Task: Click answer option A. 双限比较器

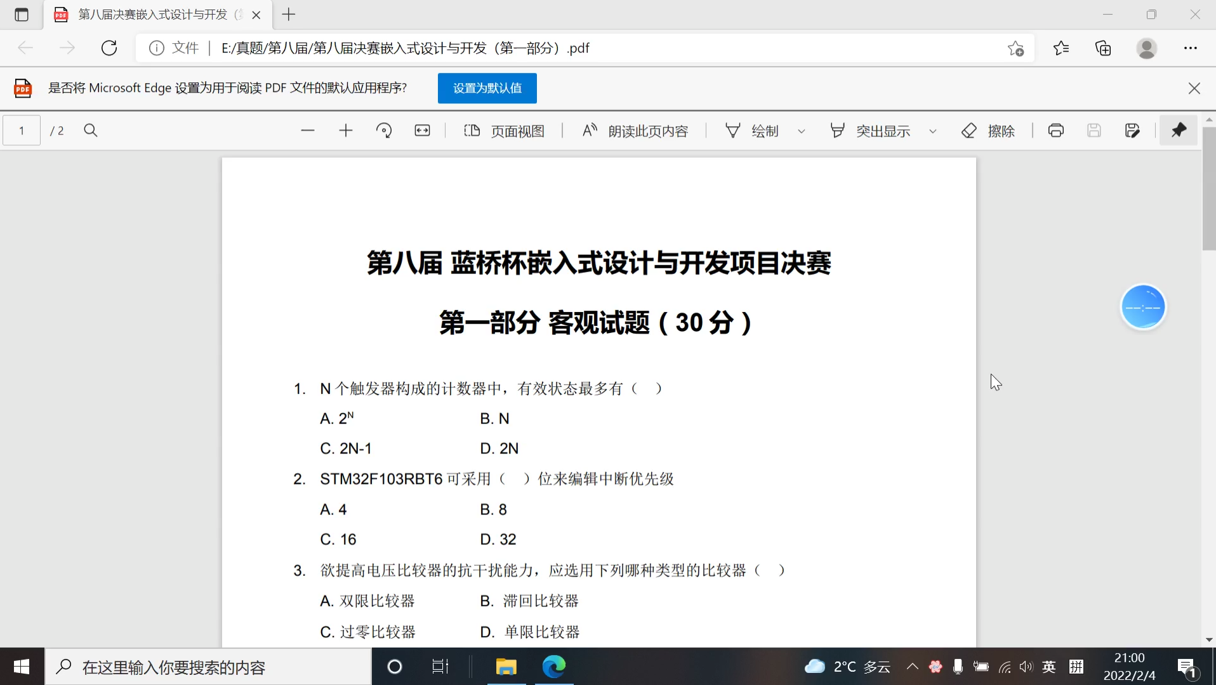Action: [367, 601]
